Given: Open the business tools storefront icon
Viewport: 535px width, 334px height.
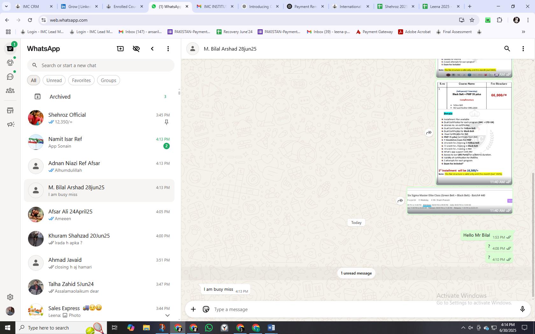Looking at the screenshot, I should pyautogui.click(x=10, y=110).
